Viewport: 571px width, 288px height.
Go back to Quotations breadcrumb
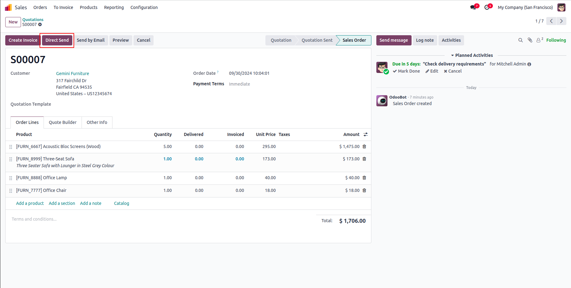click(33, 19)
